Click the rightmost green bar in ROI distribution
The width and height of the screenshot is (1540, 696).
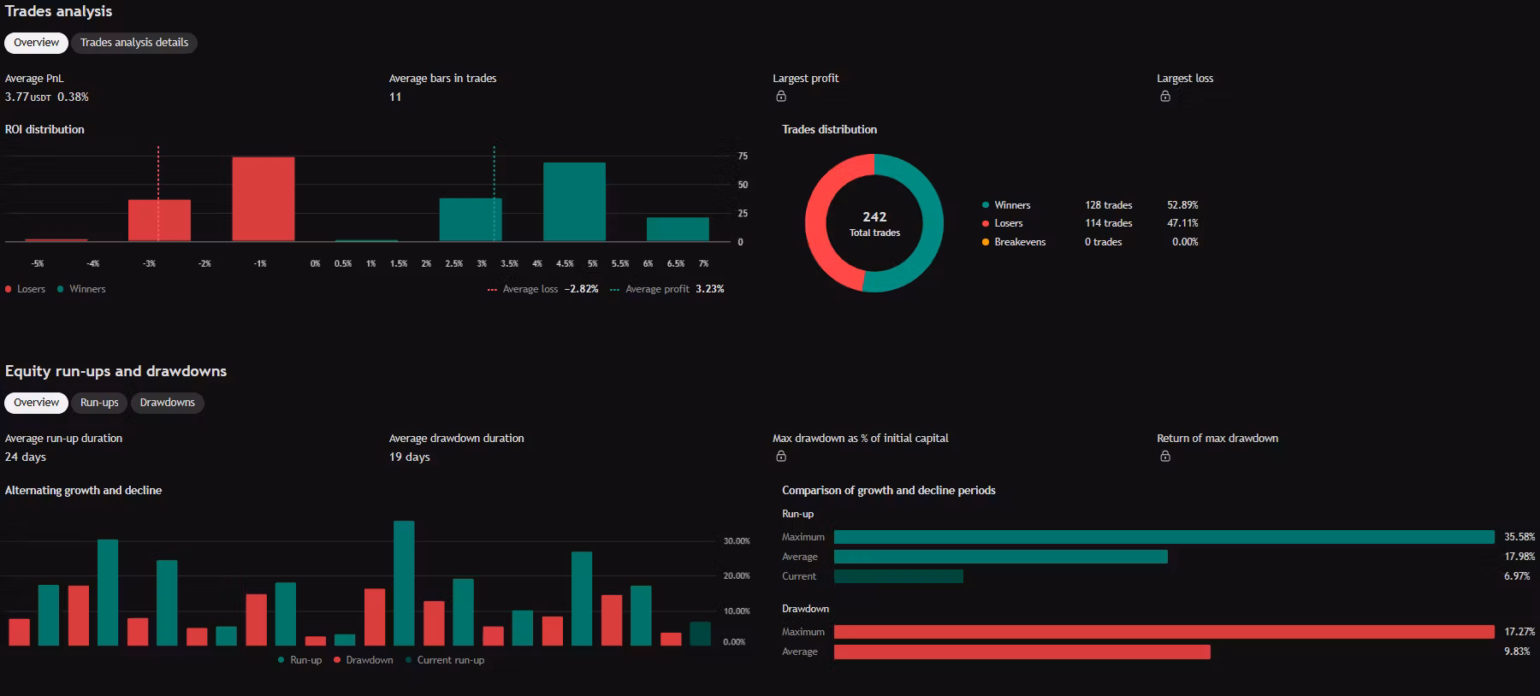click(678, 229)
